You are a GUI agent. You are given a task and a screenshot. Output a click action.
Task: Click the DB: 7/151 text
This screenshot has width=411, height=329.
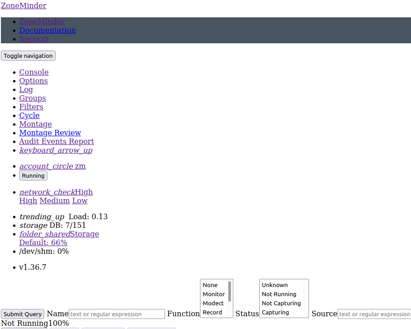(x=67, y=225)
